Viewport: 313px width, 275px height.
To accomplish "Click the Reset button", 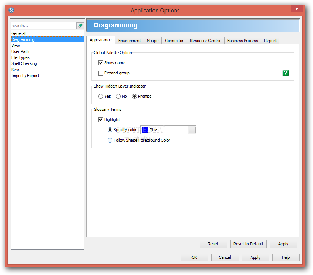I will click(213, 244).
